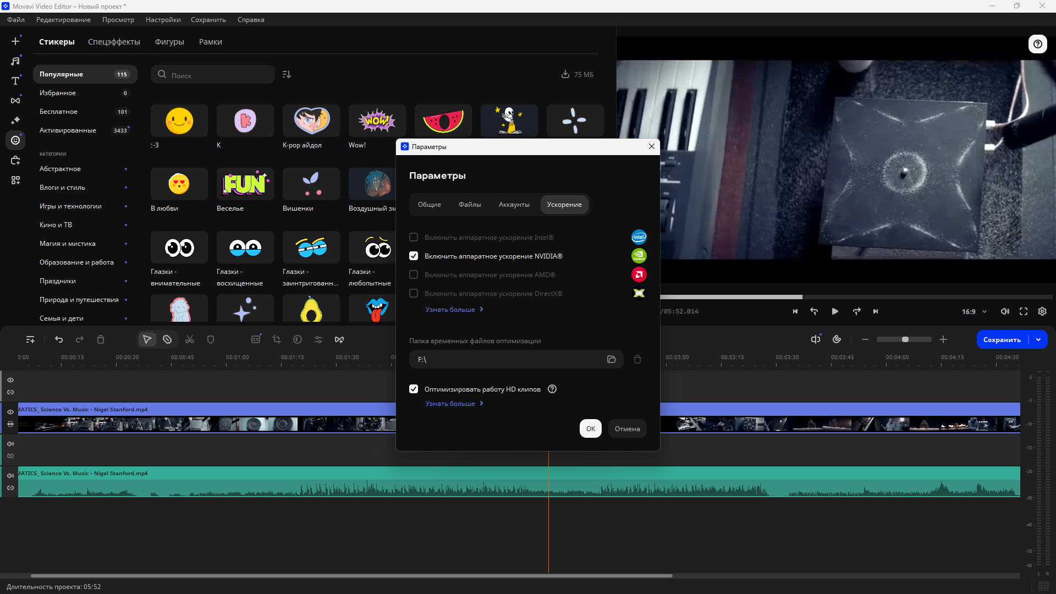Open the Titles tool in sidebar
Screen dimensions: 1056x594
coord(15,81)
